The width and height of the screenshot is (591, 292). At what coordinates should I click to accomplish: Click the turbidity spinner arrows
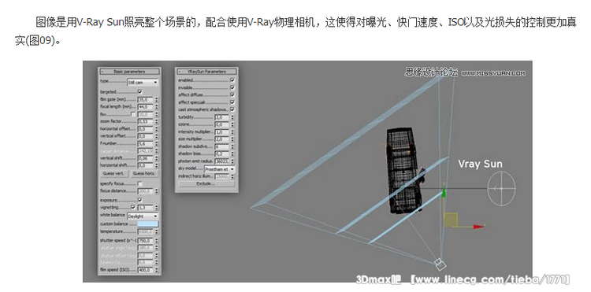tap(232, 117)
